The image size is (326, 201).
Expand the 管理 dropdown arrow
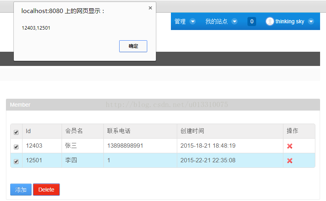(x=193, y=21)
